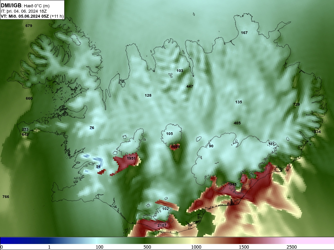Click the 103 value in the north
The image size is (334, 250).
coord(180,71)
